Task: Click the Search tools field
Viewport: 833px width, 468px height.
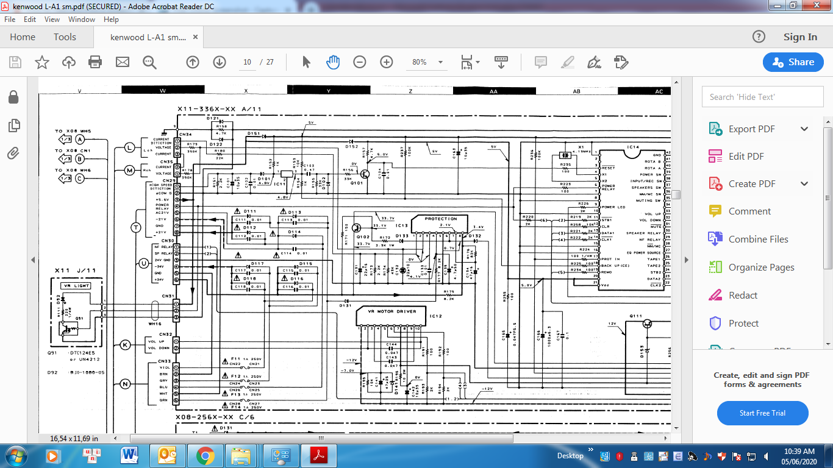Action: (762, 97)
